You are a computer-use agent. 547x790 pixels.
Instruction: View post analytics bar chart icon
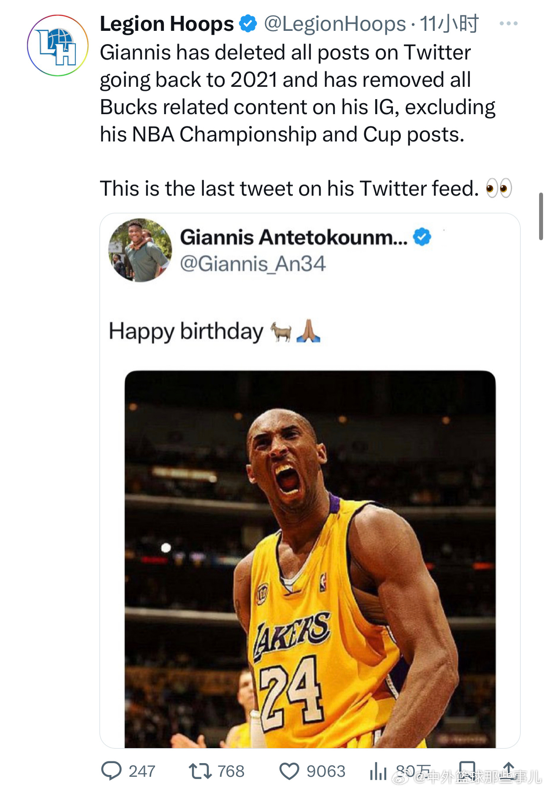[378, 771]
